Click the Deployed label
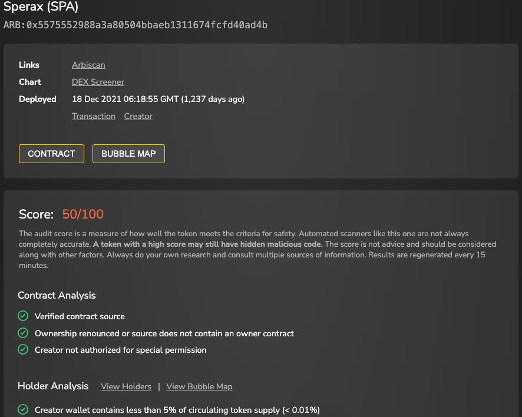The width and height of the screenshot is (522, 417). [38, 99]
